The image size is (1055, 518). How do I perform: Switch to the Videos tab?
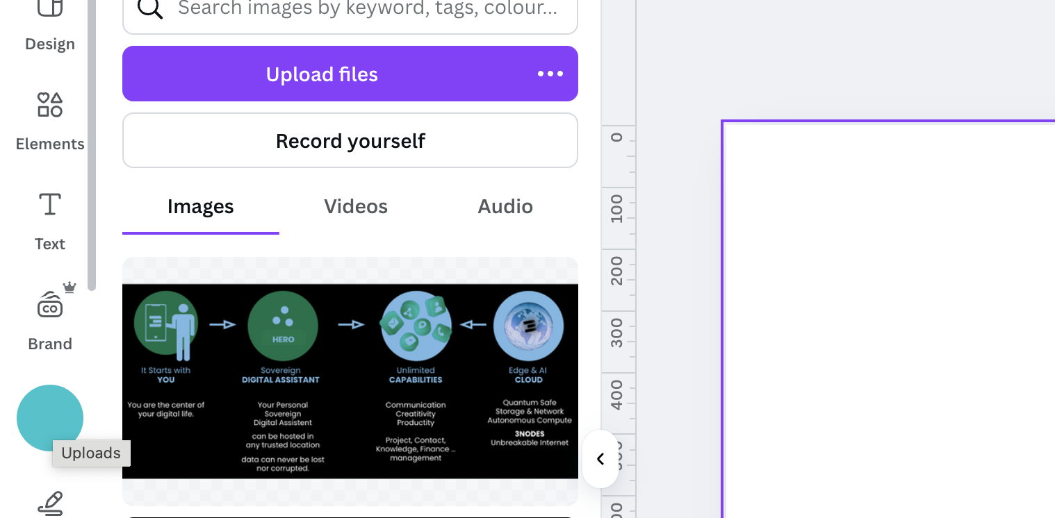(355, 207)
